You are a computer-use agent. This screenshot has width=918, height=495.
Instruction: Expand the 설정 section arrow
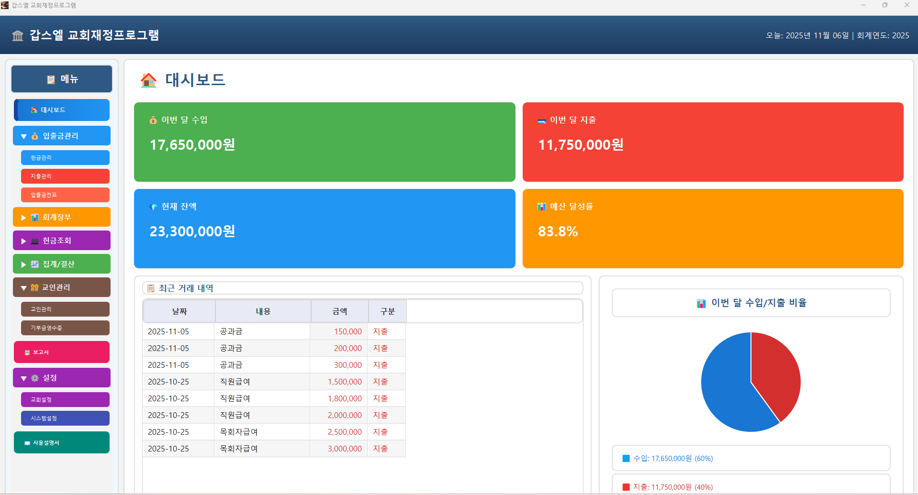tap(22, 377)
